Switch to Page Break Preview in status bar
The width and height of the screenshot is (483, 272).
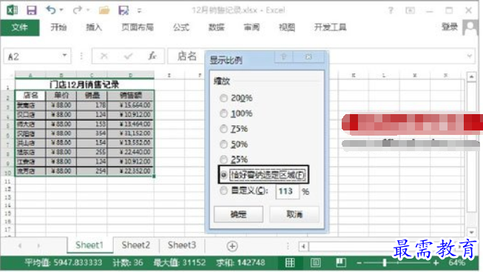pyautogui.click(x=341, y=263)
